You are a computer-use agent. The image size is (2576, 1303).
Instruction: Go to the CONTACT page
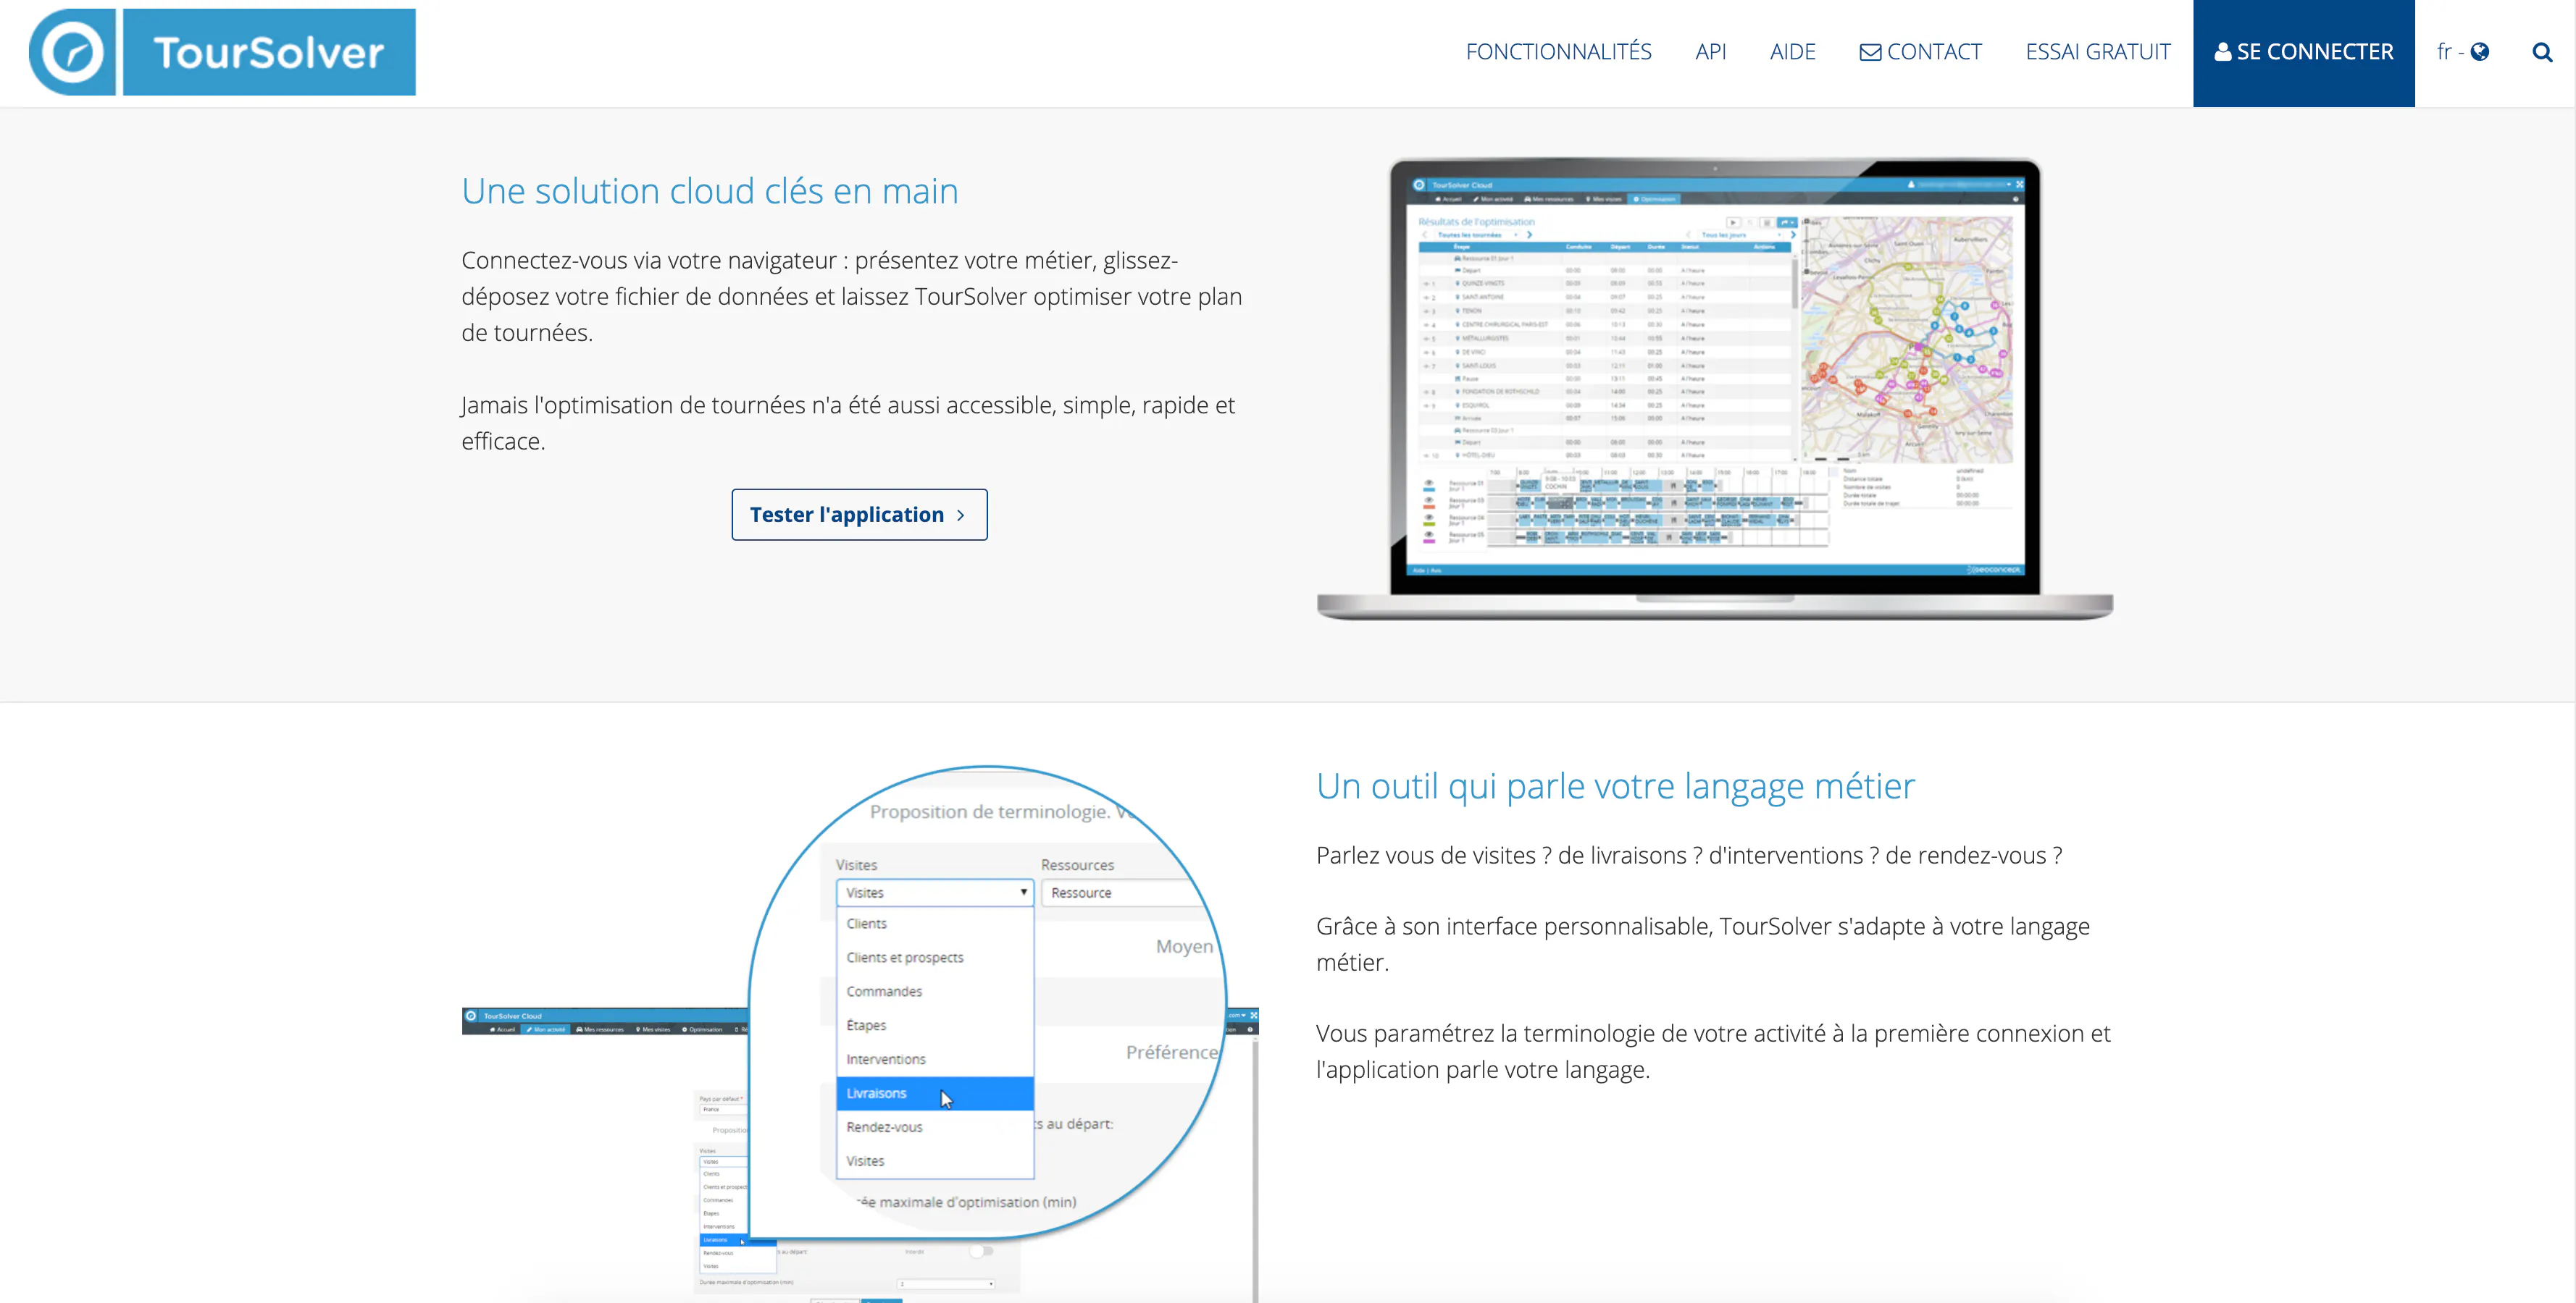[1920, 52]
